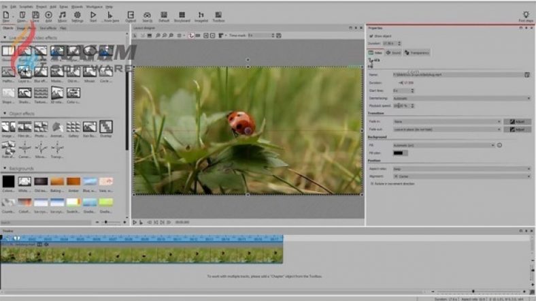The image size is (536, 301).
Task: Collapse the Object effects section
Action: click(5, 113)
